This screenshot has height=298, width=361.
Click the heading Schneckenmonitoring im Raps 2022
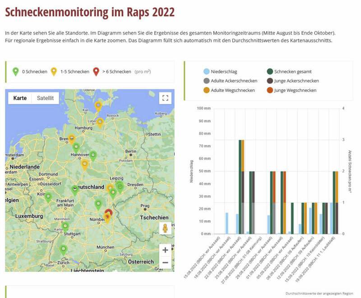(x=90, y=12)
